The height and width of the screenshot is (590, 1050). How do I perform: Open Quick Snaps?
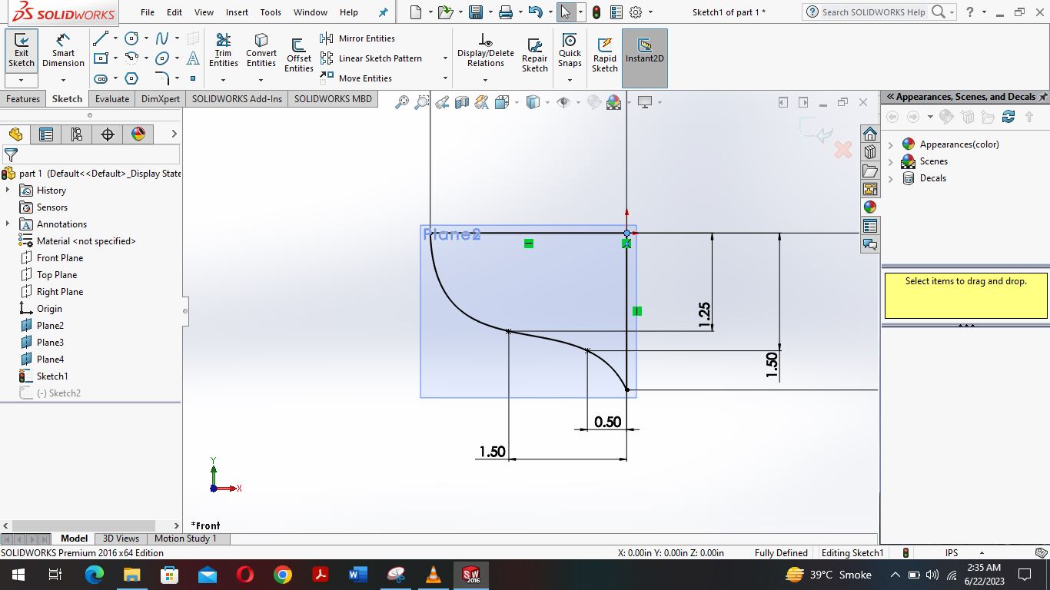point(570,51)
